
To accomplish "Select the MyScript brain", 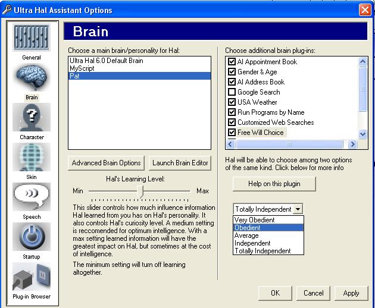I will tap(139, 68).
